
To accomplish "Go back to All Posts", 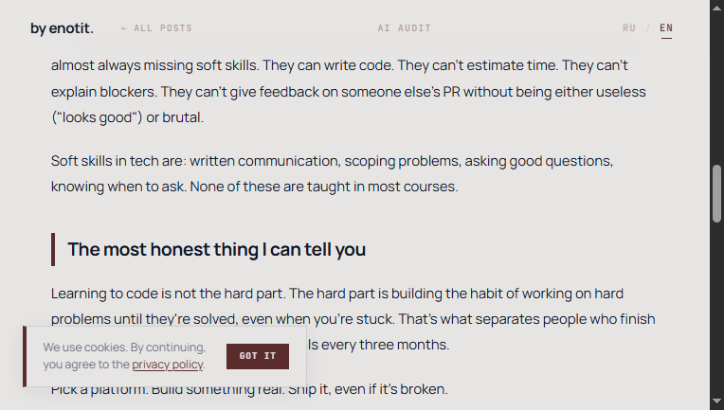I will [156, 28].
